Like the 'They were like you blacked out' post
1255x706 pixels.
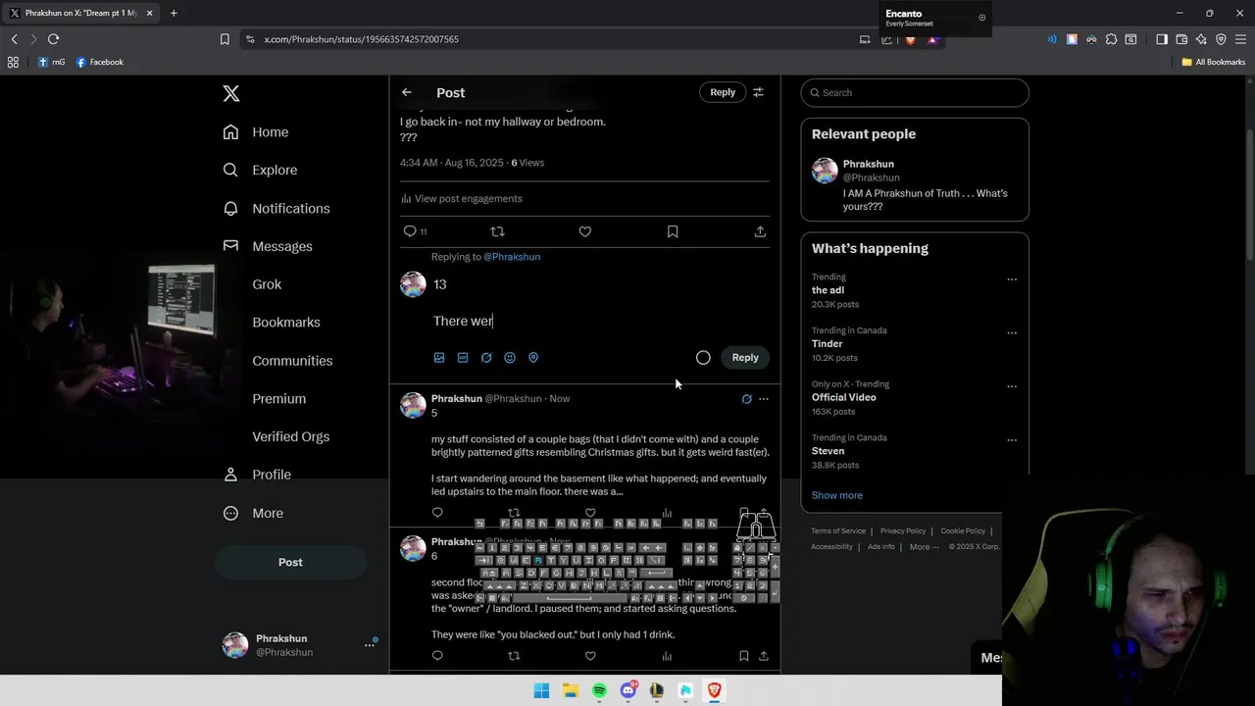pos(590,656)
